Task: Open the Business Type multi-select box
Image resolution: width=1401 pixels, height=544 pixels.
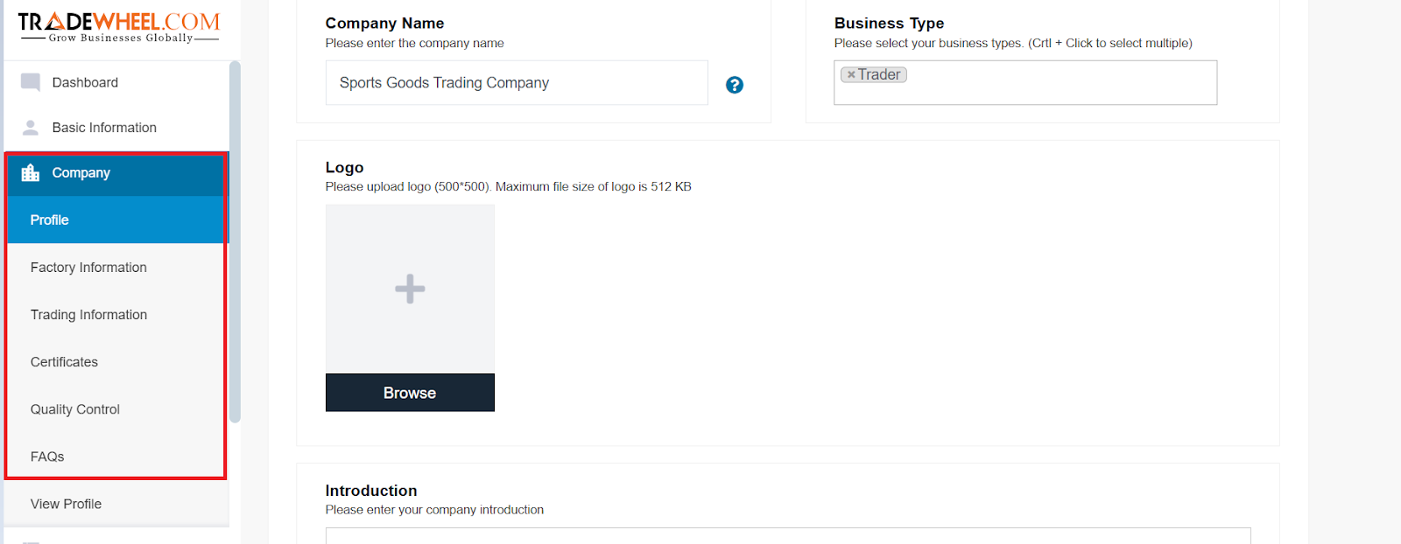Action: pyautogui.click(x=1025, y=83)
